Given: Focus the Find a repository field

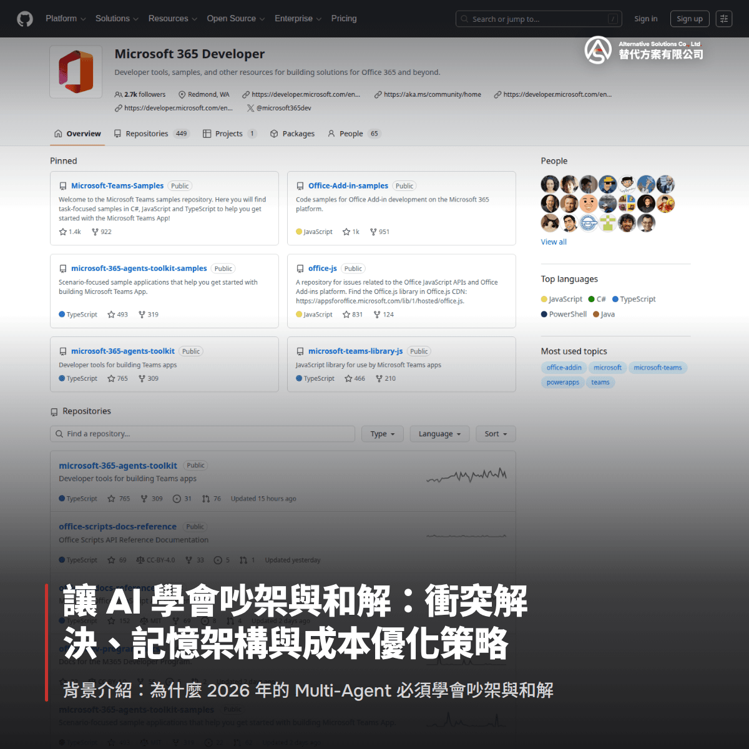Looking at the screenshot, I should (202, 434).
